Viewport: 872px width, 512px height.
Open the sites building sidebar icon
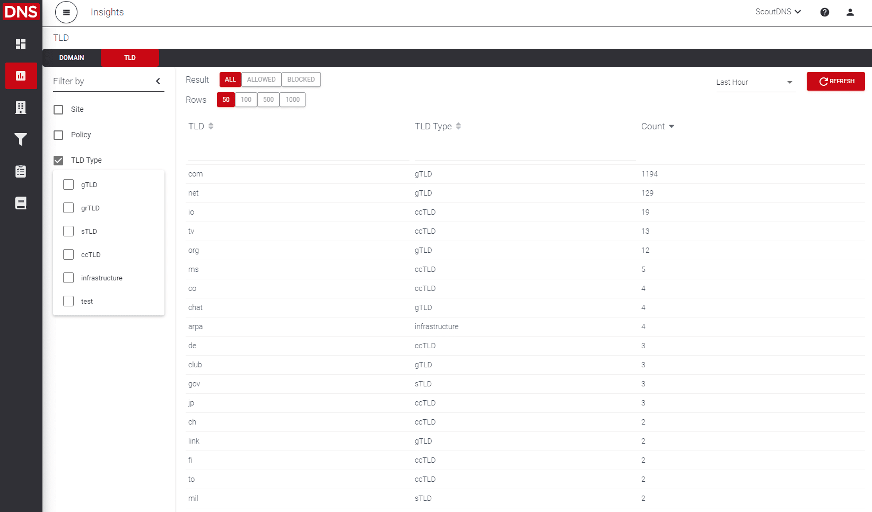point(21,108)
